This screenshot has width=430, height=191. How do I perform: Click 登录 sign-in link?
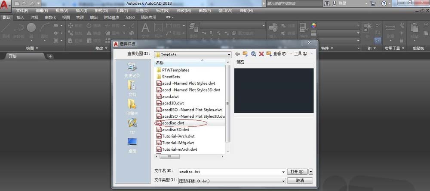pyautogui.click(x=342, y=3)
